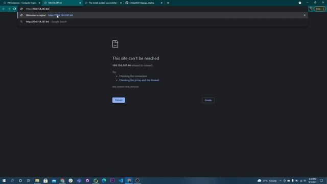Screen dimensions: 327x184
Task: Click the recording indicator in title bar
Action: tap(300, 3)
